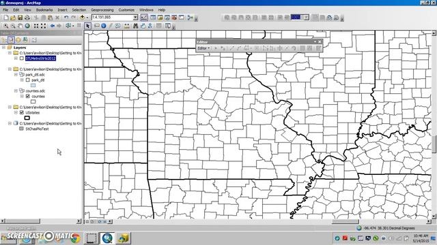Uncheck the counties layer

(x=27, y=96)
